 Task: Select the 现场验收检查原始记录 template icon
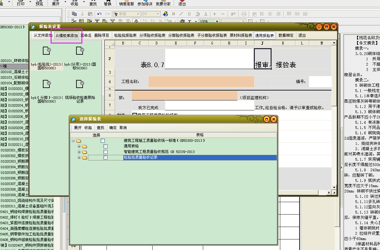click(80, 84)
